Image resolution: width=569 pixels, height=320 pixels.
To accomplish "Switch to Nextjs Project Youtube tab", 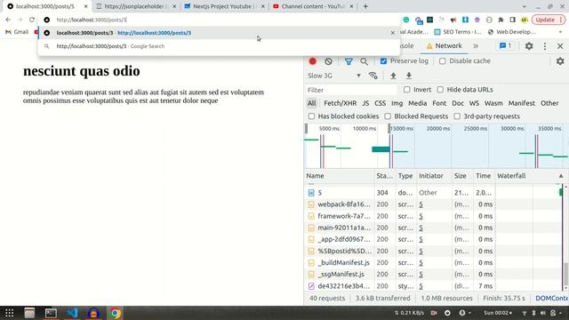I will coord(224,6).
